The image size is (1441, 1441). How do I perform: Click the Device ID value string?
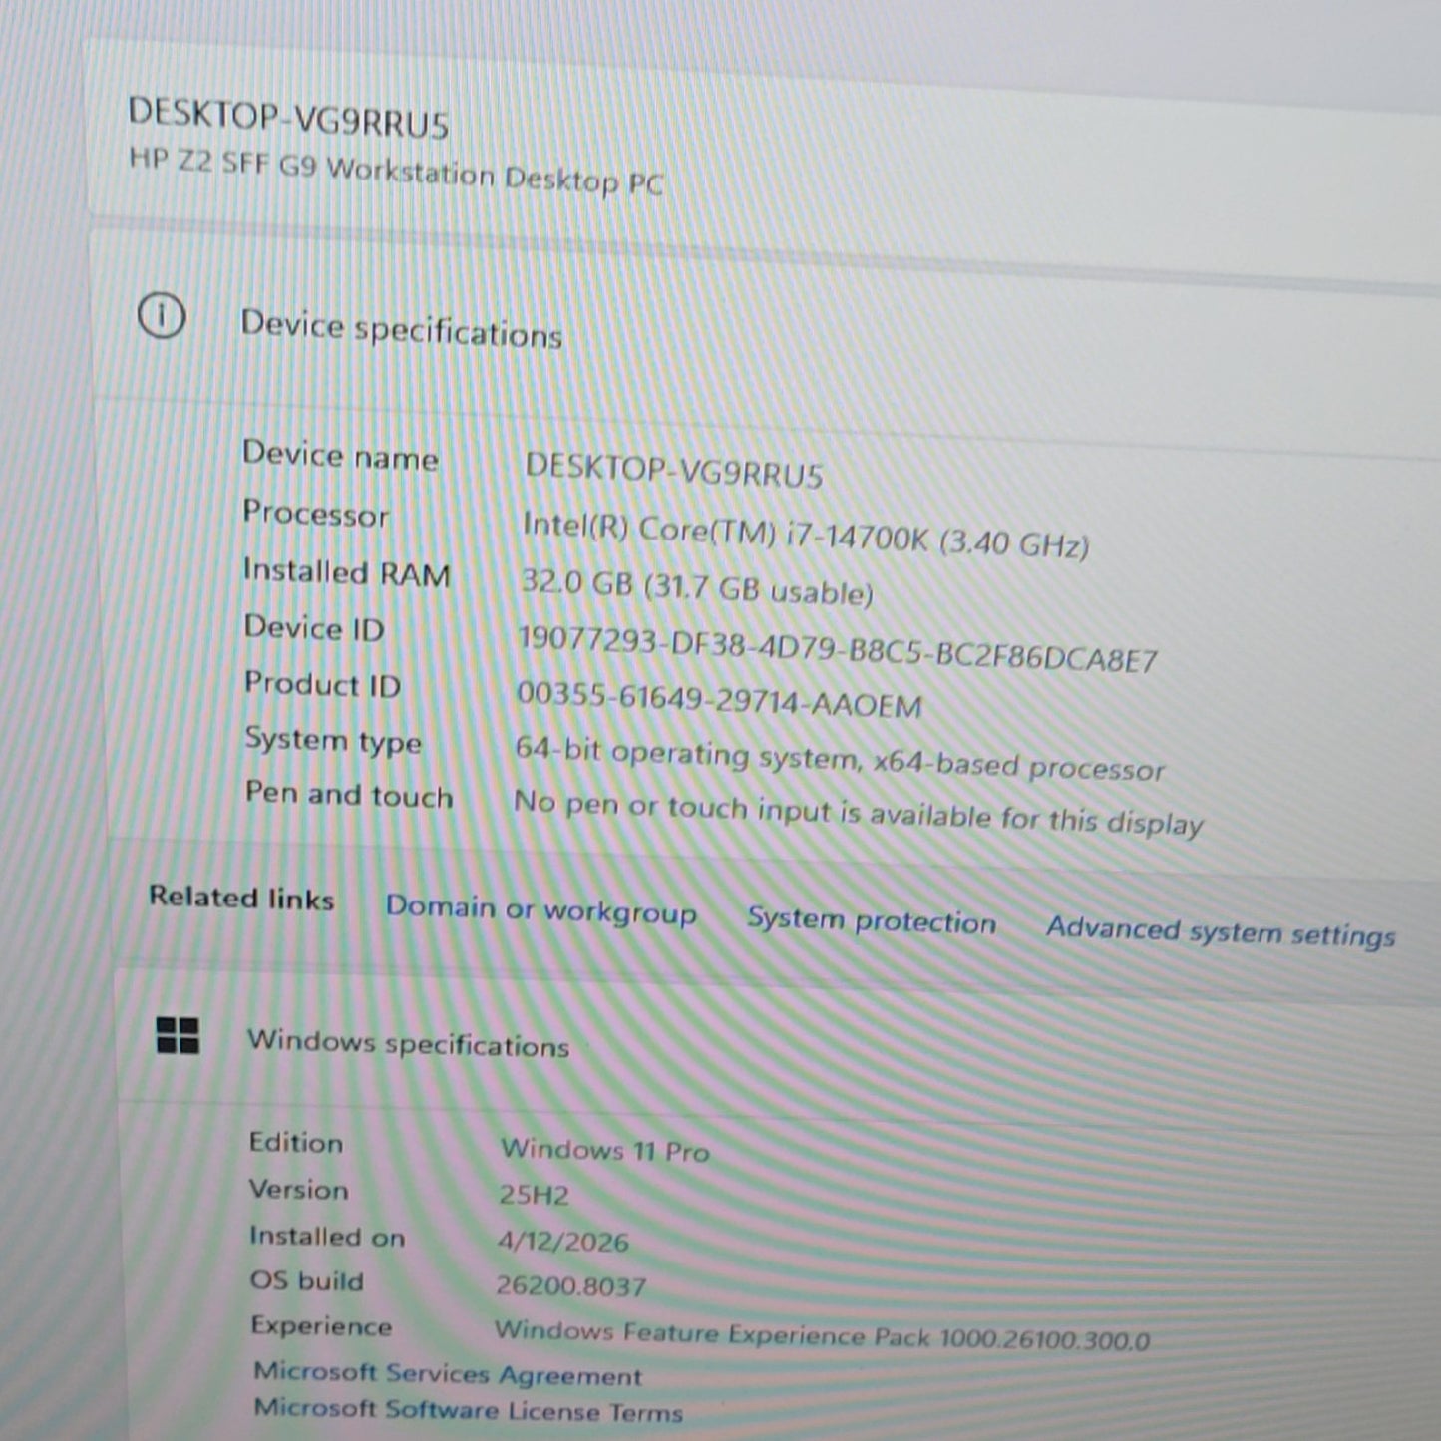coord(838,649)
